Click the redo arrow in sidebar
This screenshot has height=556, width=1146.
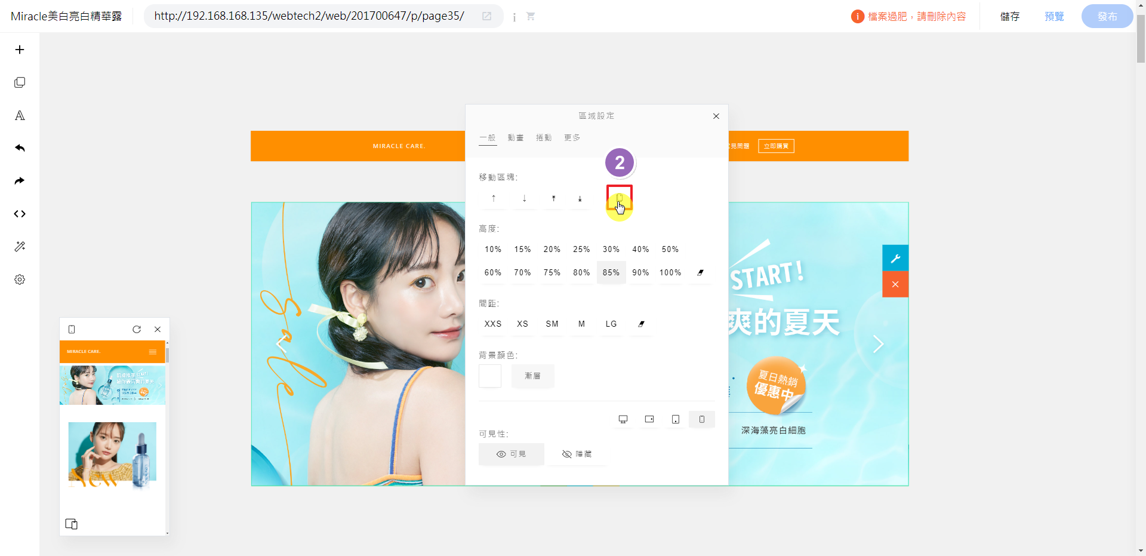[20, 181]
